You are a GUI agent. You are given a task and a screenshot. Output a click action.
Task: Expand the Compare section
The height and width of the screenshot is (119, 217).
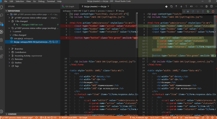point(12,114)
